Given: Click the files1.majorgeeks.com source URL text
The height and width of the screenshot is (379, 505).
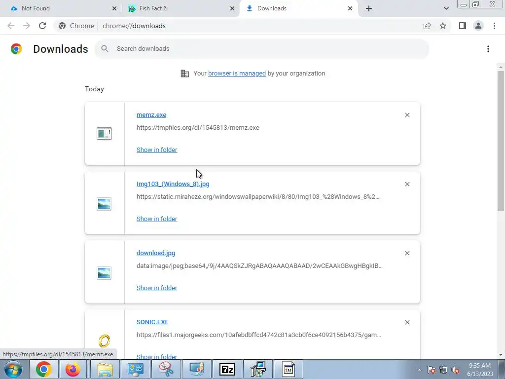Looking at the screenshot, I should tap(258, 335).
